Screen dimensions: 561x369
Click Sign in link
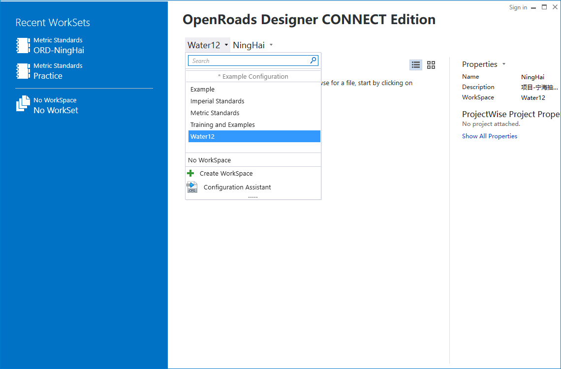[518, 7]
